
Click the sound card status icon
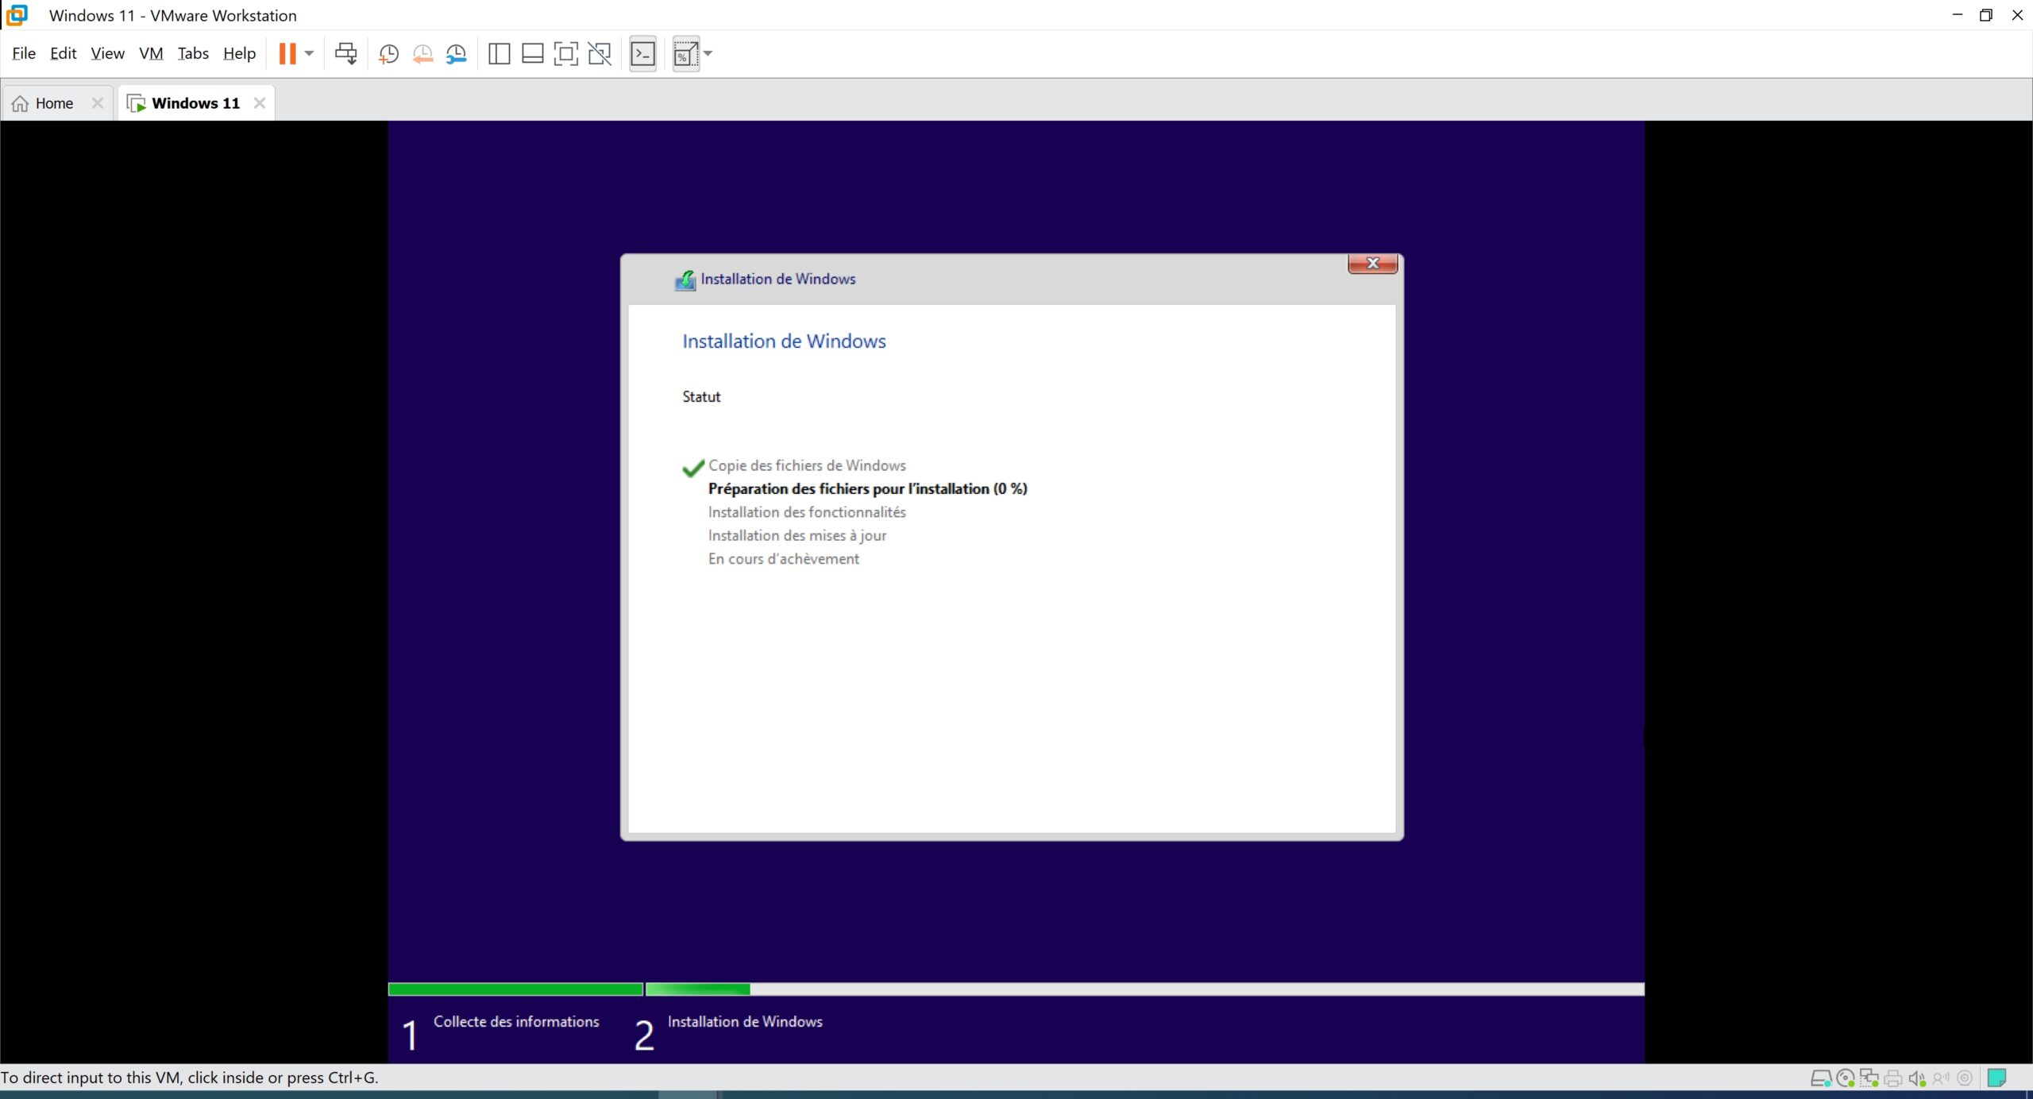click(x=1917, y=1078)
